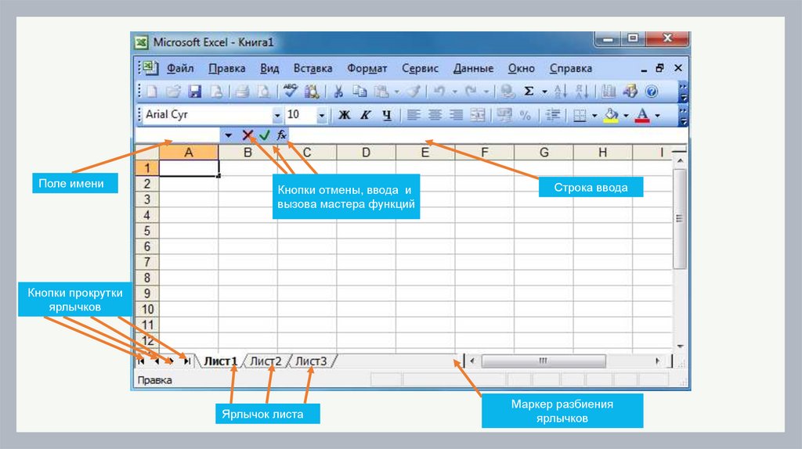Image resolution: width=802 pixels, height=449 pixels.
Task: Create a new workbook with the New icon
Action: tap(152, 92)
